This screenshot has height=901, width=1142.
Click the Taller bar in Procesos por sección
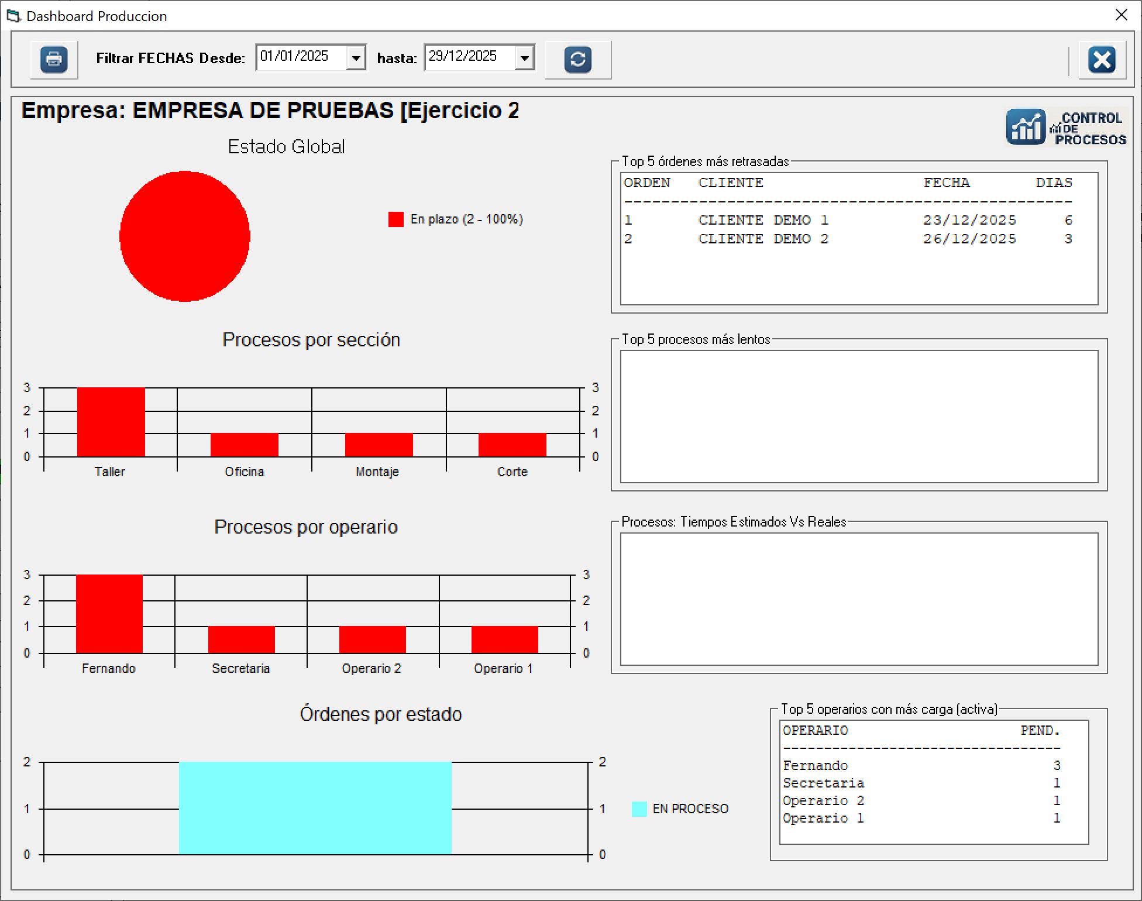click(111, 422)
